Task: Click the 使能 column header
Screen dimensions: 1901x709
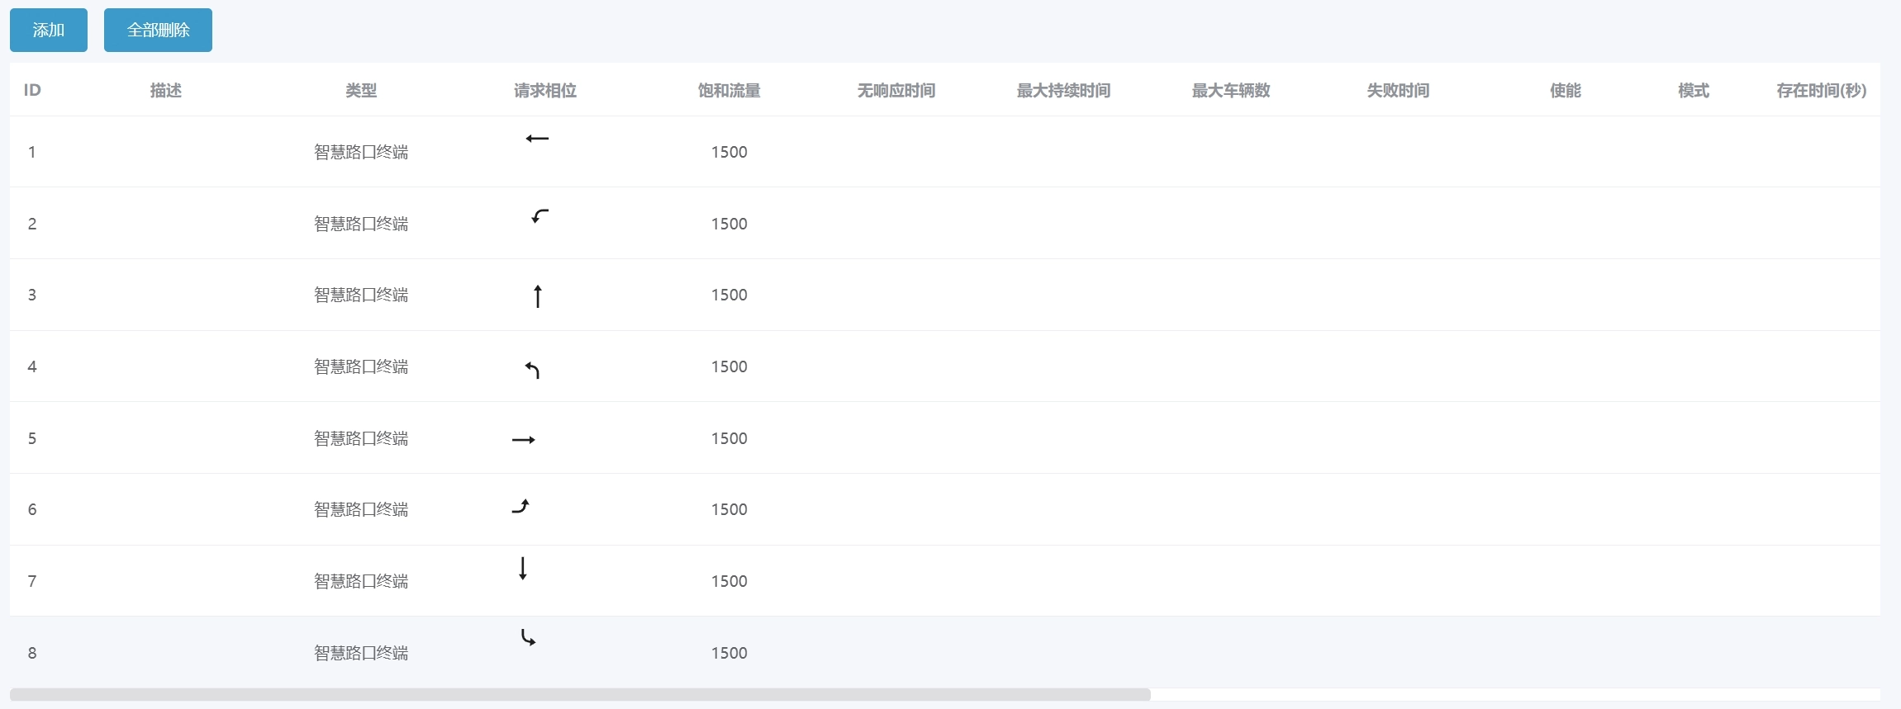Action: [x=1565, y=91]
